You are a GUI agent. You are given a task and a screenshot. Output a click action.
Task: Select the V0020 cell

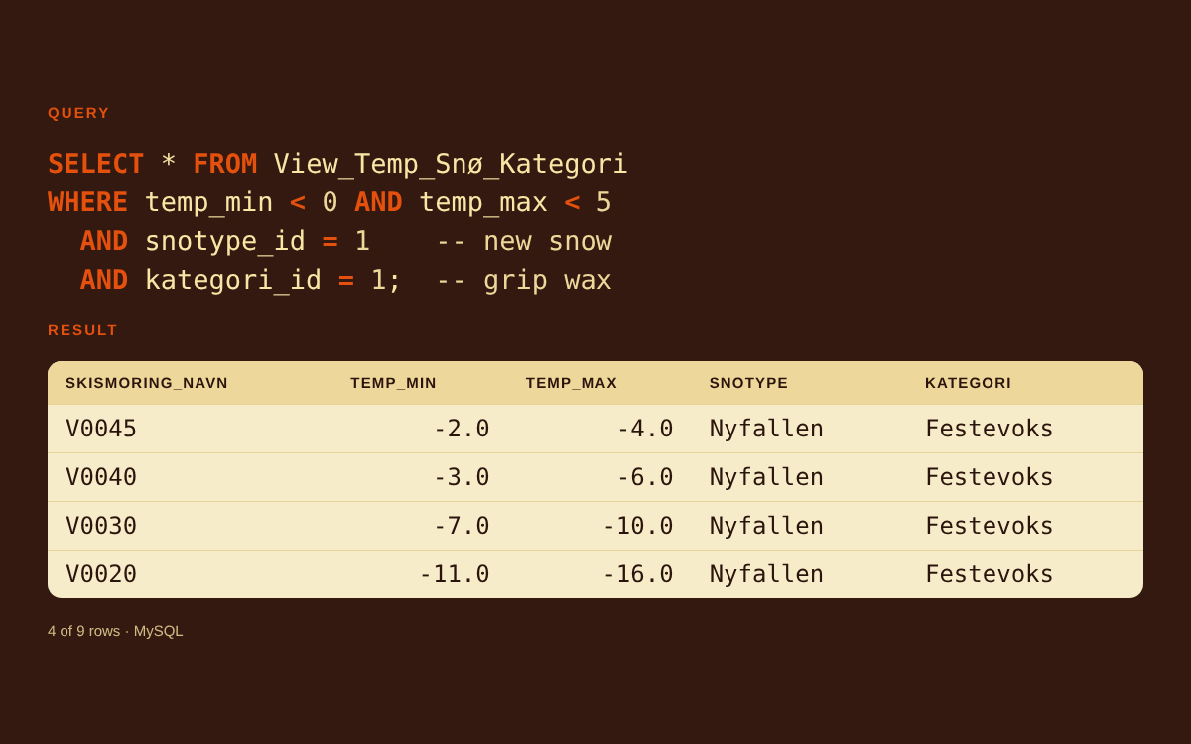coord(101,574)
